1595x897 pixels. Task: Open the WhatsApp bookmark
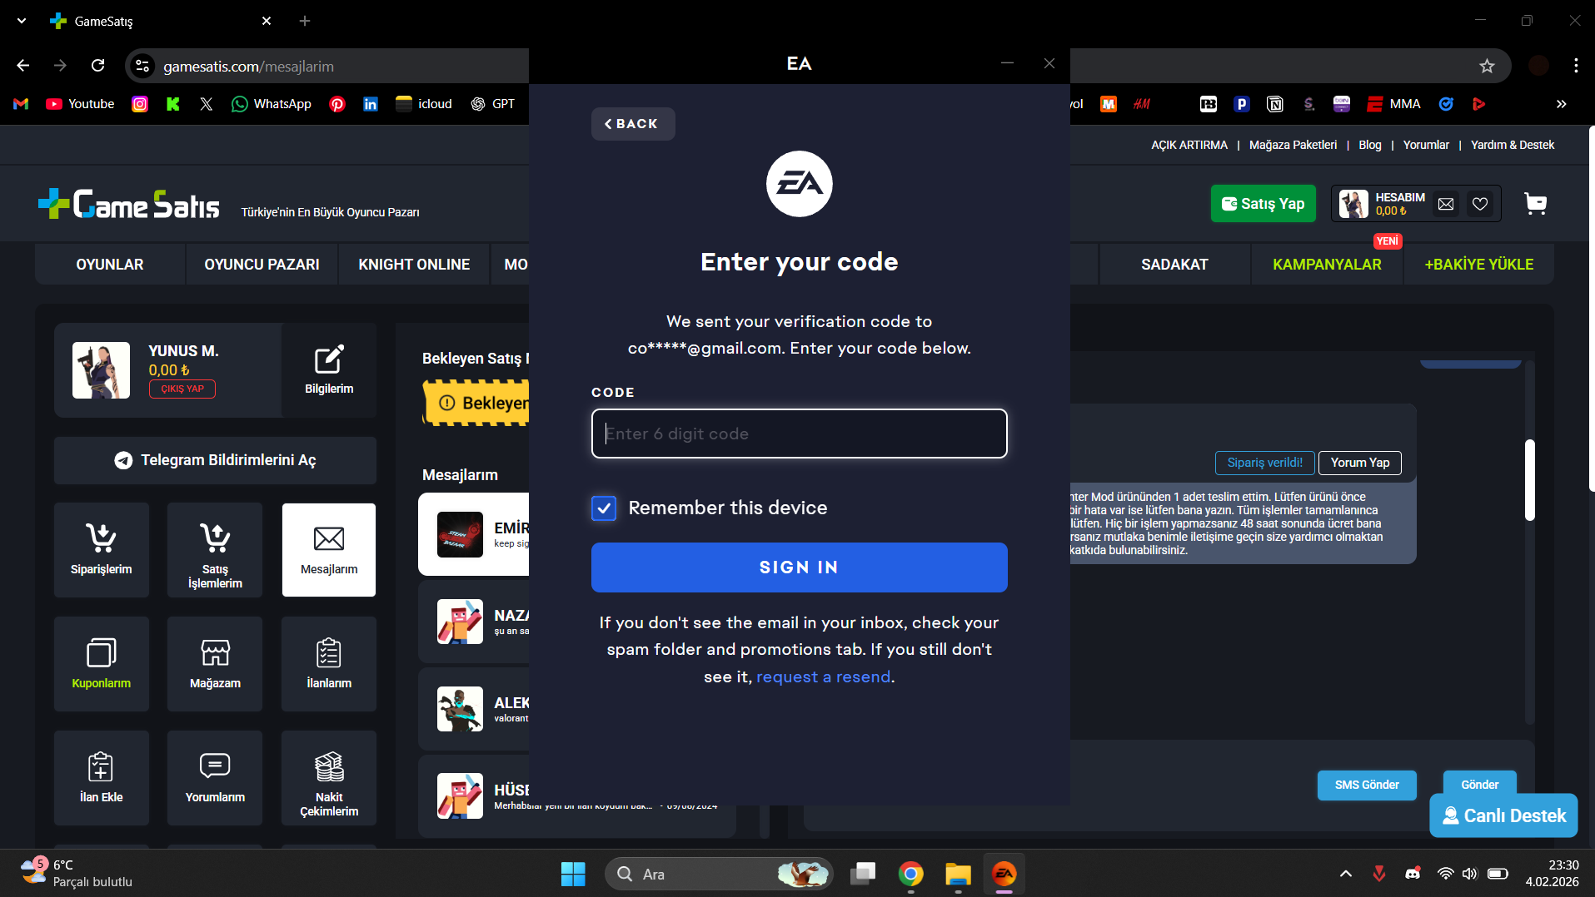(x=272, y=104)
